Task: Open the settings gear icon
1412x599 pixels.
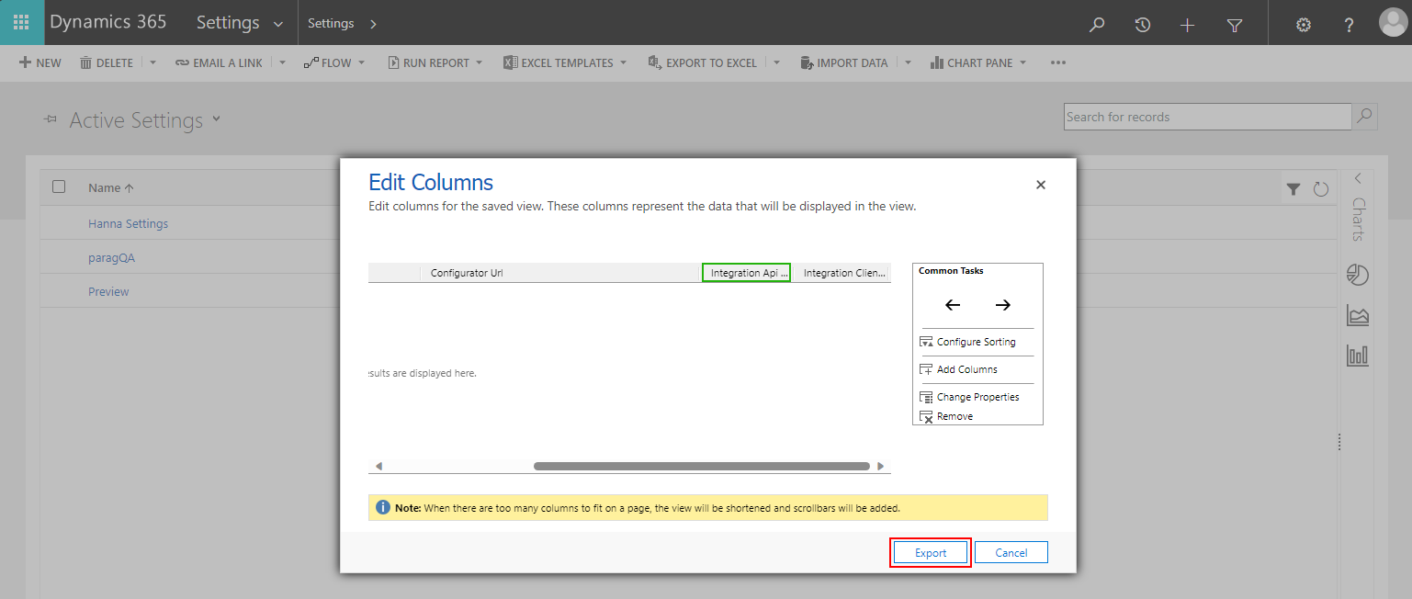Action: (1303, 25)
